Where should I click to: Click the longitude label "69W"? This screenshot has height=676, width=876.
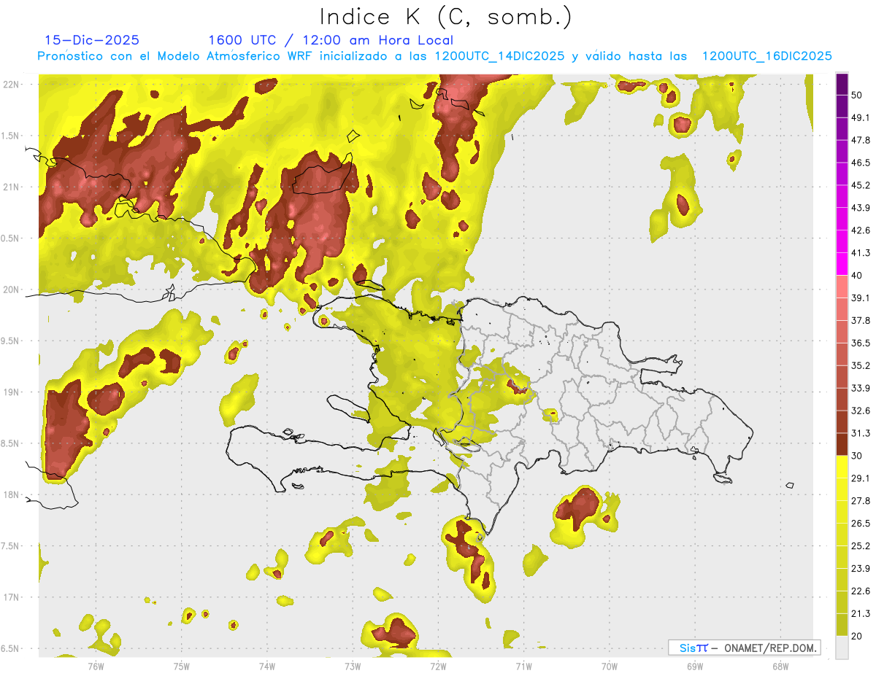[x=695, y=666]
